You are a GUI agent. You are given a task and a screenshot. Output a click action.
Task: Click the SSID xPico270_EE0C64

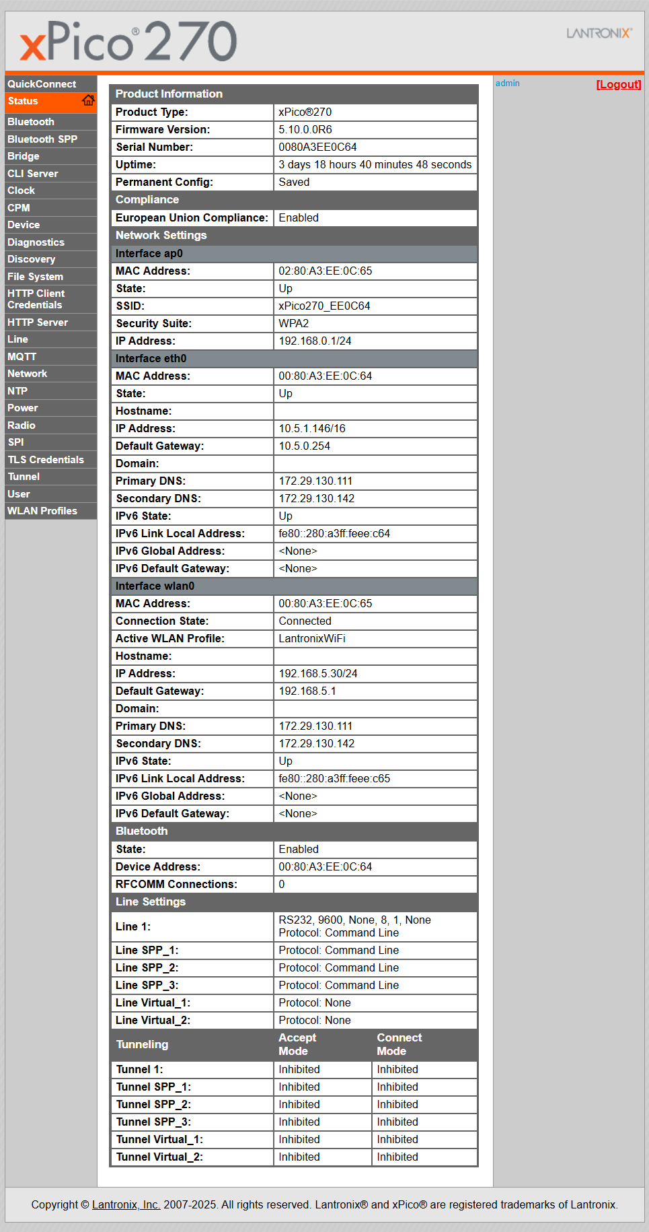pos(324,306)
